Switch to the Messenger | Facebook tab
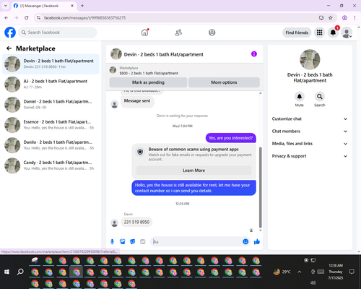Image resolution: width=361 pixels, height=289 pixels. click(43, 6)
